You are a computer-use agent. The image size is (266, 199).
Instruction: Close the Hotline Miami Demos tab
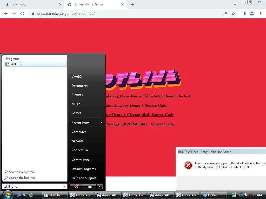(122, 4)
